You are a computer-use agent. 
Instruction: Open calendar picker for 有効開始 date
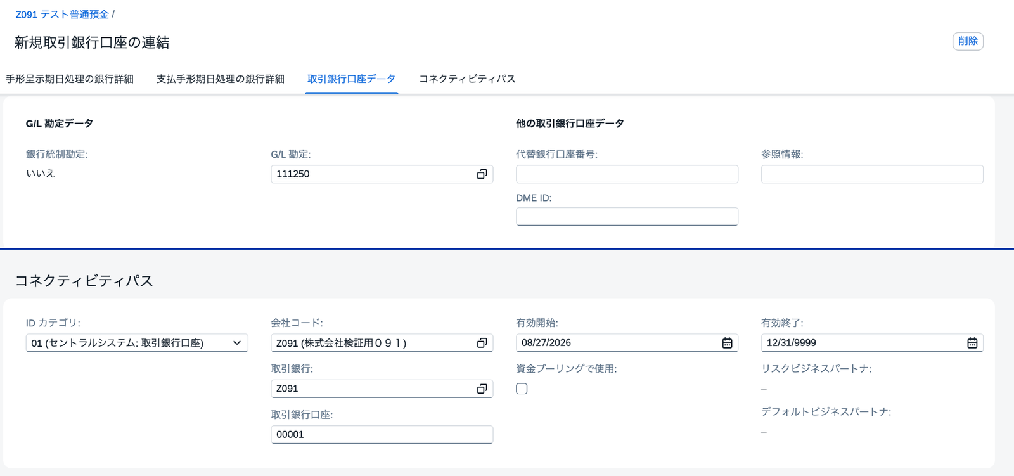[x=727, y=343]
